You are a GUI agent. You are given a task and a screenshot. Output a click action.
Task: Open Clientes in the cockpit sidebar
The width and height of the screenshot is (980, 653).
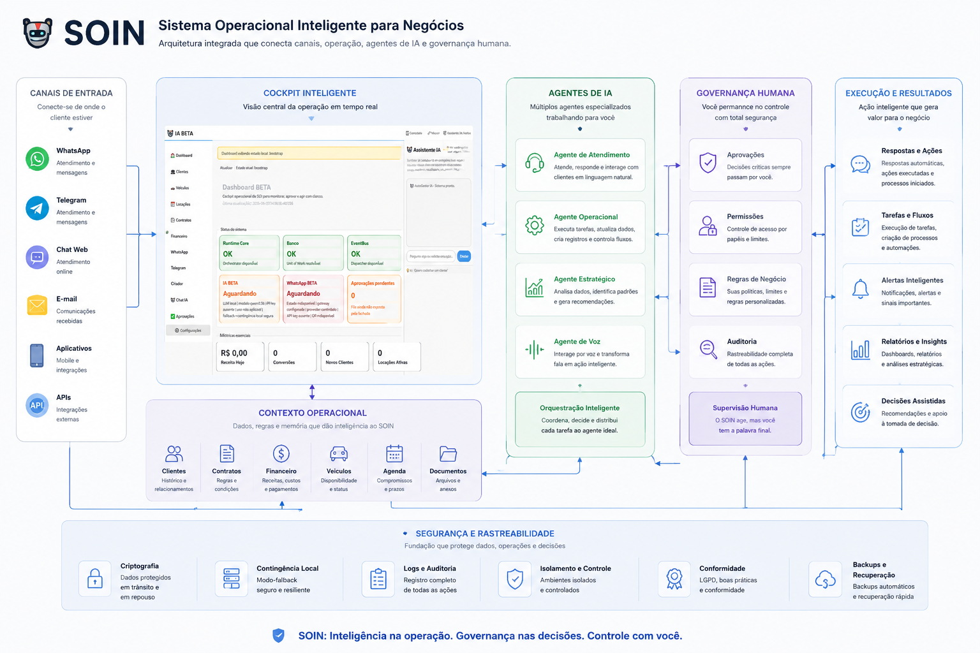click(179, 172)
